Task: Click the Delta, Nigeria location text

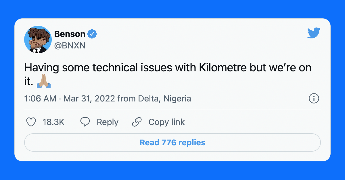Action: [164, 99]
